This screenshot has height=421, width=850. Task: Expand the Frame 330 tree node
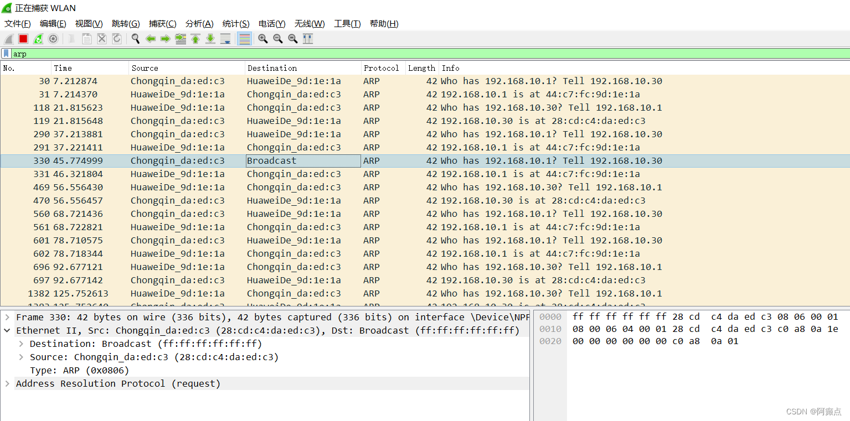(x=7, y=317)
